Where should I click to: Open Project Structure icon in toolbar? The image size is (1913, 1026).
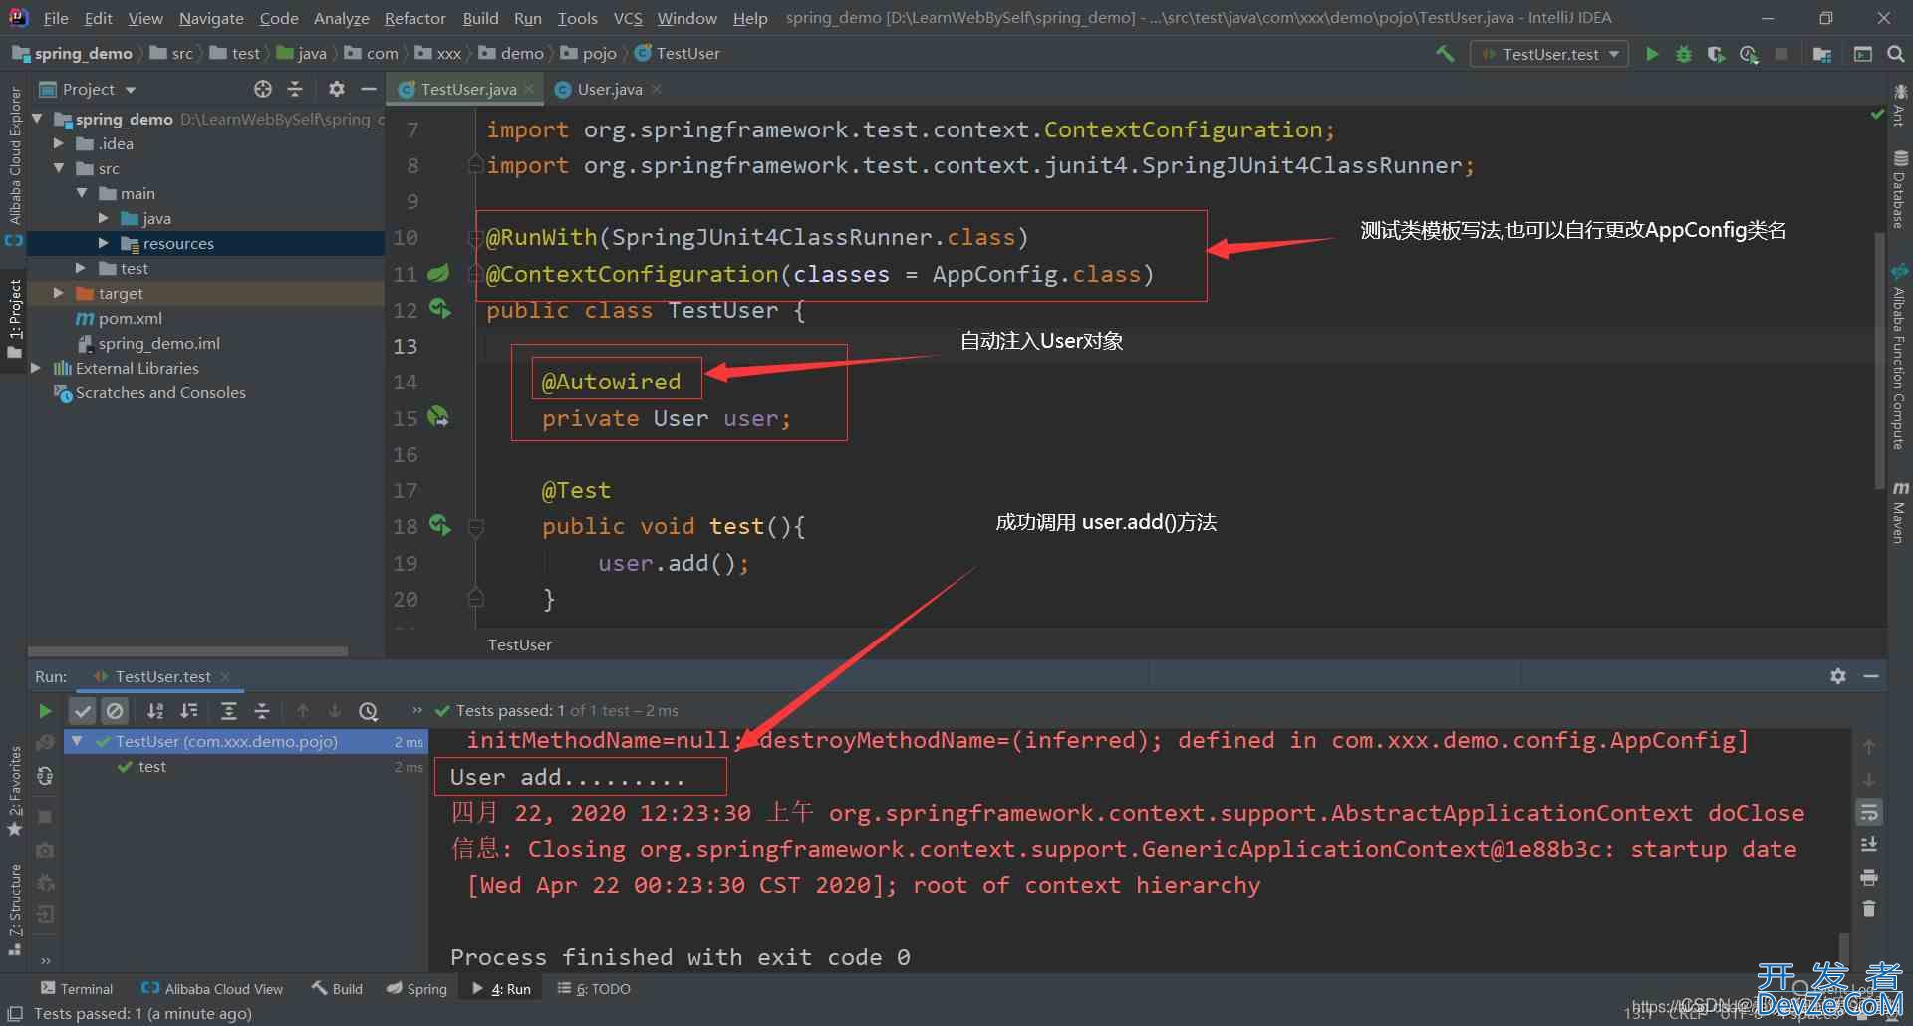[x=1822, y=54]
